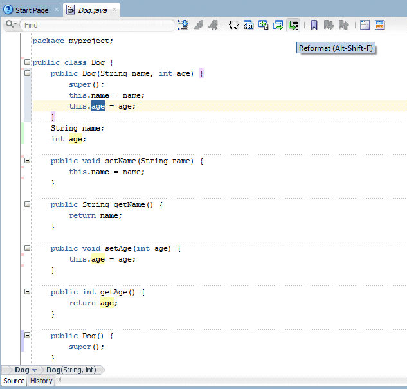Open the Dog class breadcrumb dropdown

34,370
